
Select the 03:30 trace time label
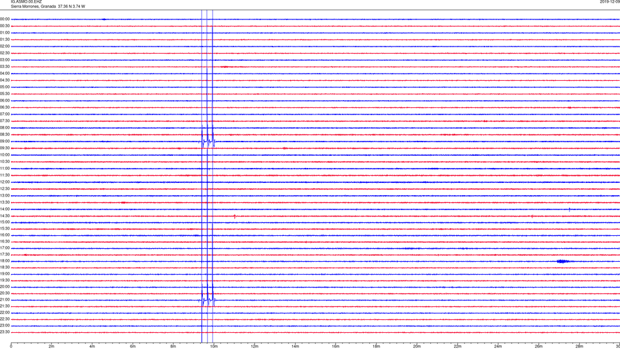5,67
